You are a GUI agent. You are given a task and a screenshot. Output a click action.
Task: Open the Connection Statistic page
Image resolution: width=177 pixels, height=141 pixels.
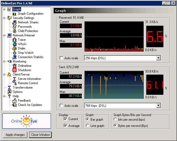(x=31, y=57)
